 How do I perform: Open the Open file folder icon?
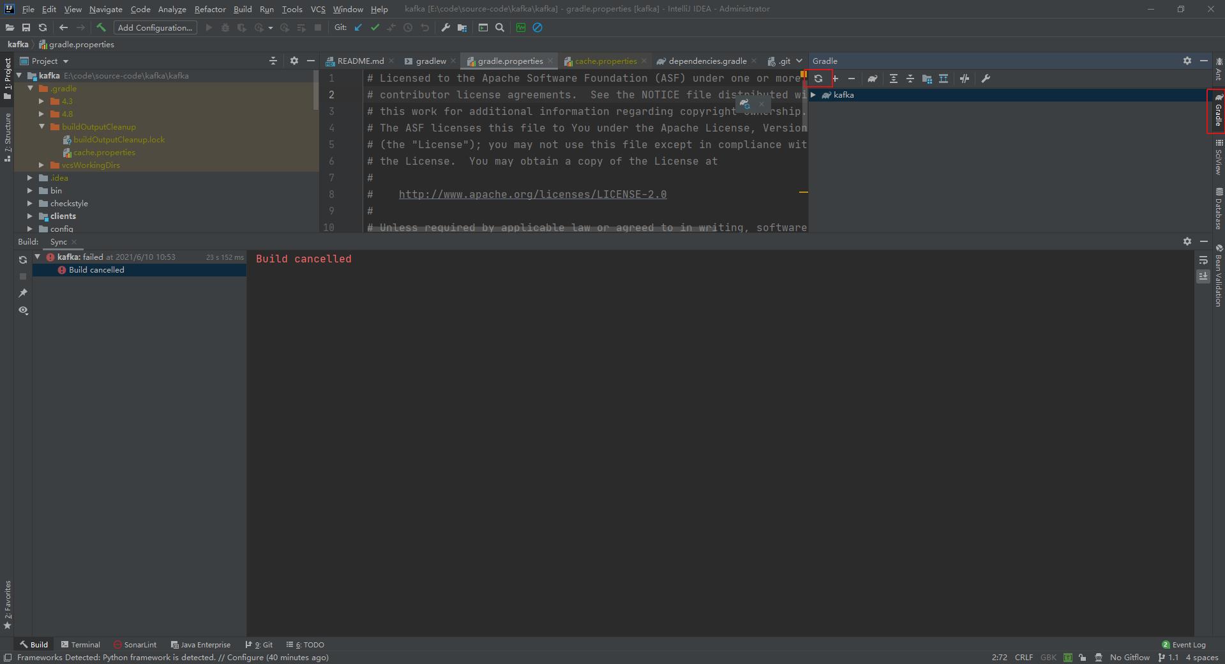click(x=10, y=27)
